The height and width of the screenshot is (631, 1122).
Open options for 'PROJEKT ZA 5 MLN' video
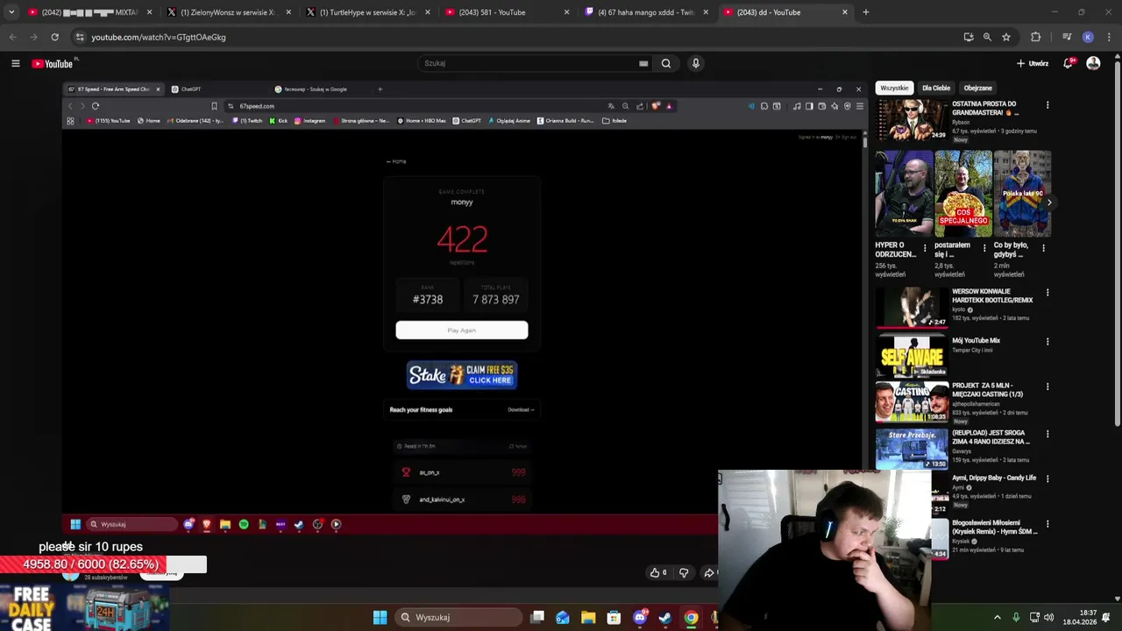1047,386
